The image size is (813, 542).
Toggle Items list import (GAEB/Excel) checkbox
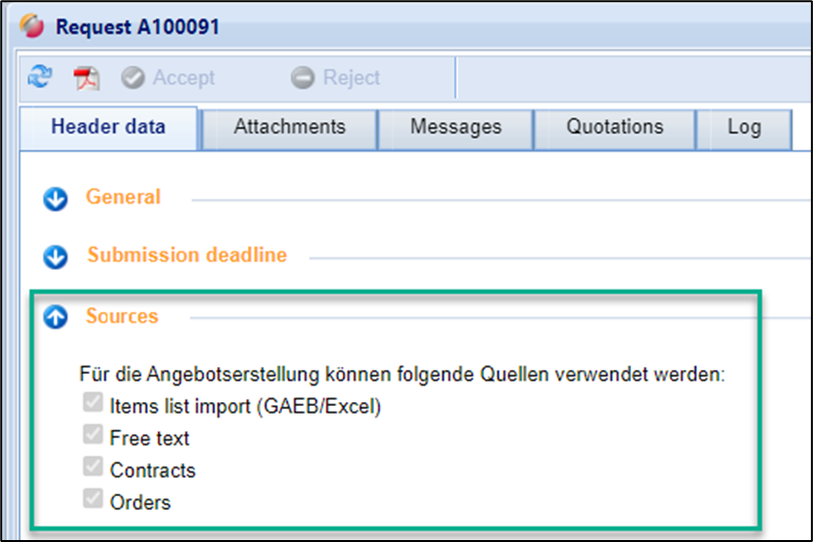coord(93,405)
